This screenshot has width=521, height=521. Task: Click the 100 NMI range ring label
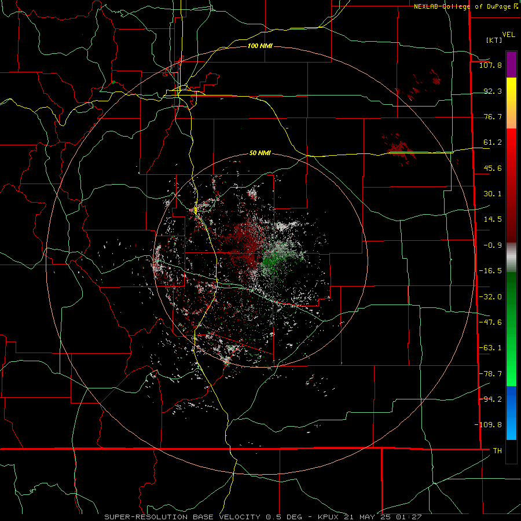(260, 46)
